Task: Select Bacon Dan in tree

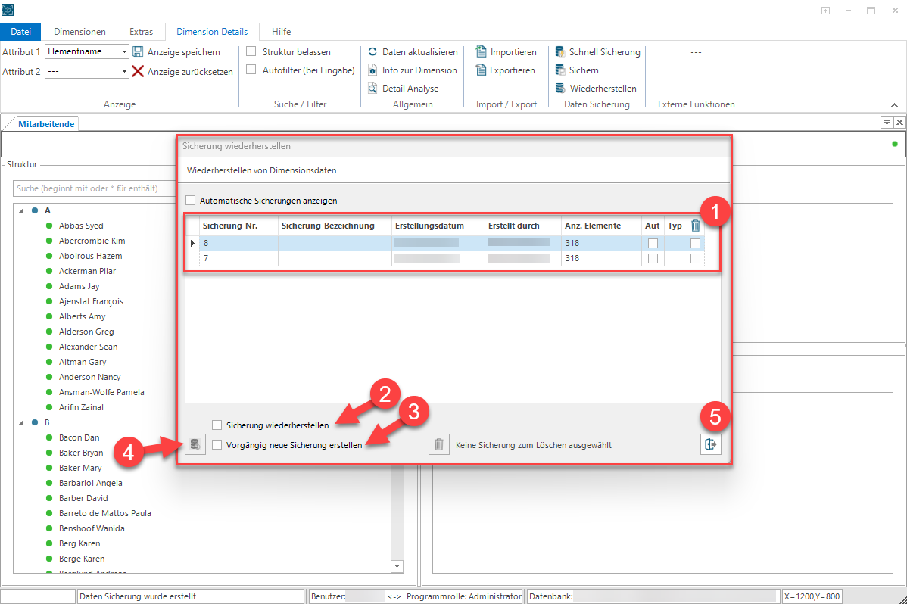Action: point(79,437)
